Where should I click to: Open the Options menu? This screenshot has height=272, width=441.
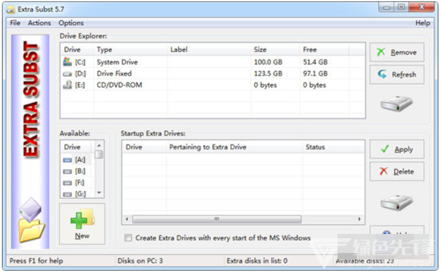point(71,23)
